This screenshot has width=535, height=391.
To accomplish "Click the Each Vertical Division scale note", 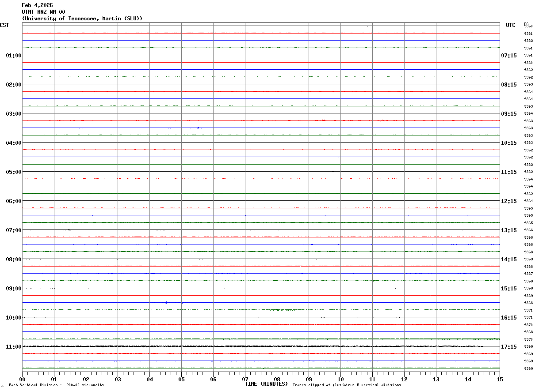I will (x=56, y=385).
